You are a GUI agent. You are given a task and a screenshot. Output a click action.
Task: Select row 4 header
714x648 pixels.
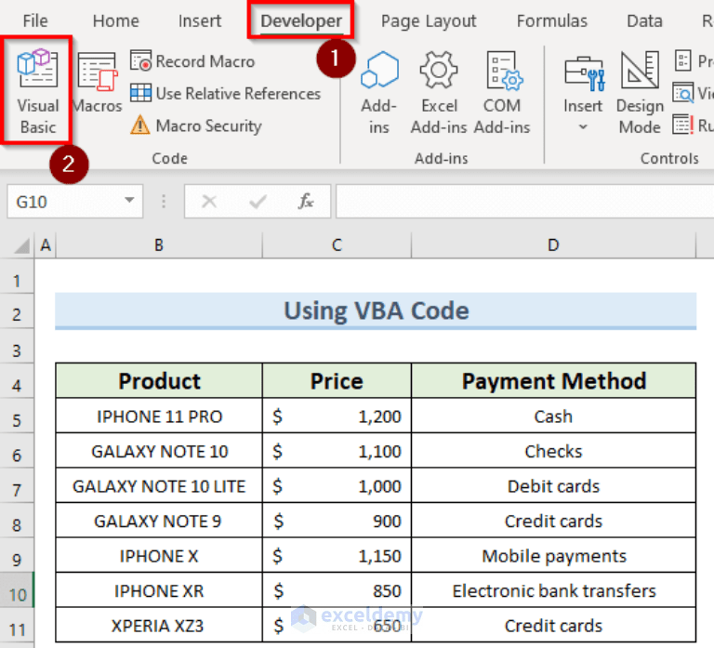pyautogui.click(x=17, y=381)
